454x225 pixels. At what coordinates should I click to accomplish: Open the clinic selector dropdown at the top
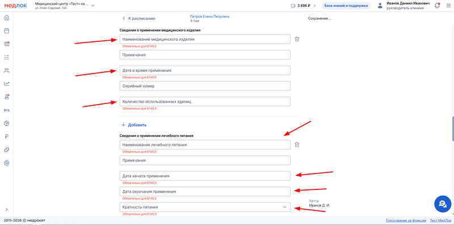click(x=65, y=6)
